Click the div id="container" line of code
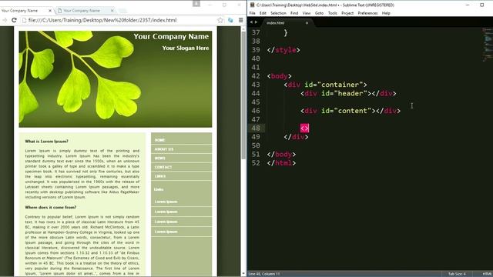Viewport: 493px width, 277px height. tap(325, 85)
